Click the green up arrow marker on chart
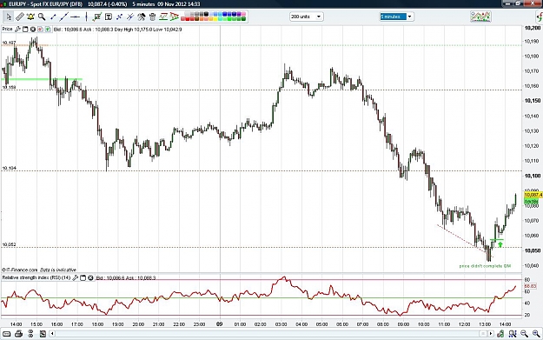The width and height of the screenshot is (543, 340). click(x=500, y=244)
